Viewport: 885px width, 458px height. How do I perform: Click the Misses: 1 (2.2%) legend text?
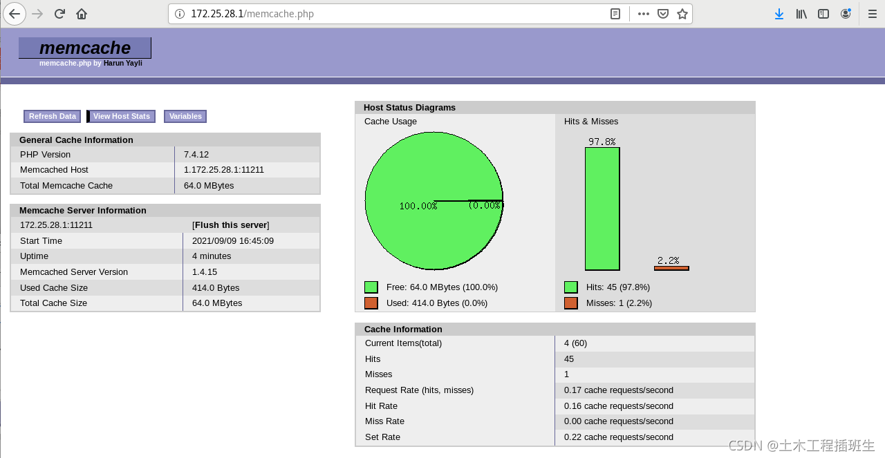(619, 303)
